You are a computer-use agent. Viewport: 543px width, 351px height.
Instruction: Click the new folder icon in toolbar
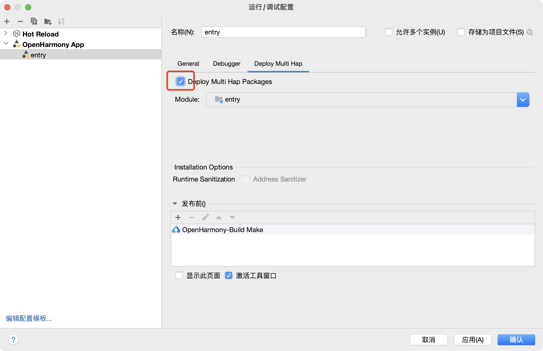point(48,21)
